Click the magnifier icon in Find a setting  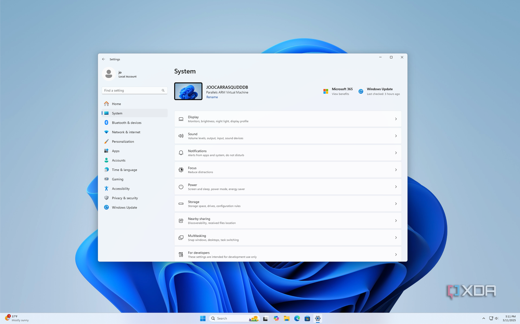[163, 91]
